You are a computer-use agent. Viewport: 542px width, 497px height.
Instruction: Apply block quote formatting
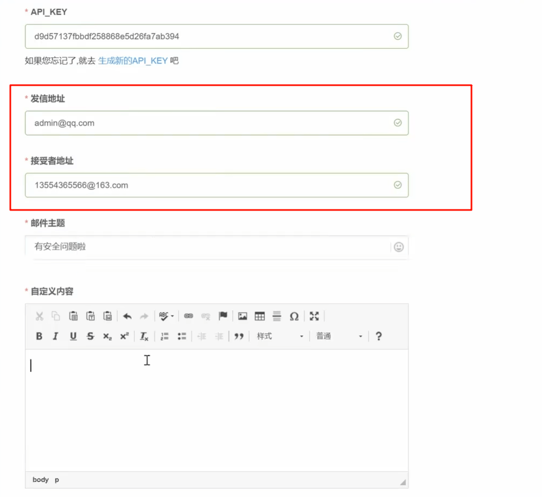(239, 336)
